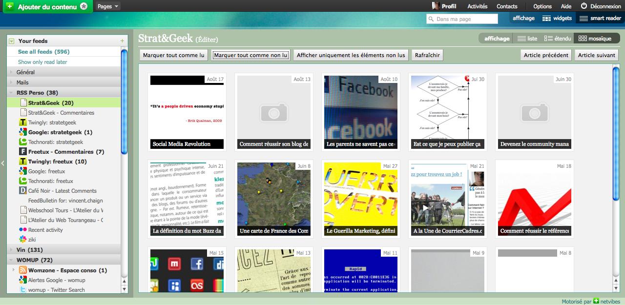Show only unread items via Afficher uniquement button
625x305 pixels.
click(x=351, y=55)
